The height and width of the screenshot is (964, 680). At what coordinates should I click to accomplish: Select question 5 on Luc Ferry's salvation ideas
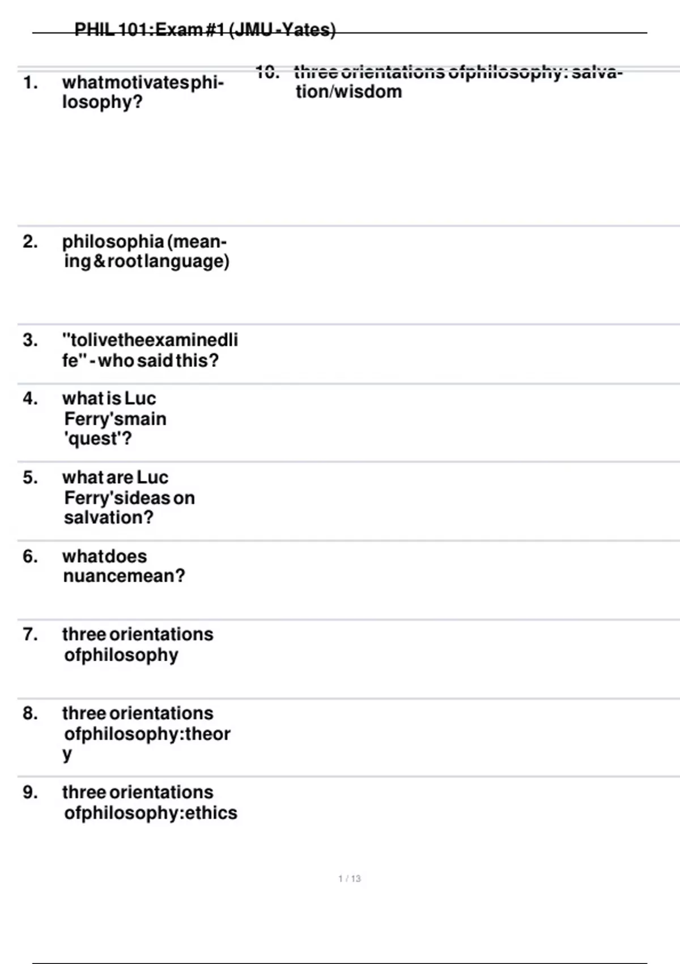point(129,497)
